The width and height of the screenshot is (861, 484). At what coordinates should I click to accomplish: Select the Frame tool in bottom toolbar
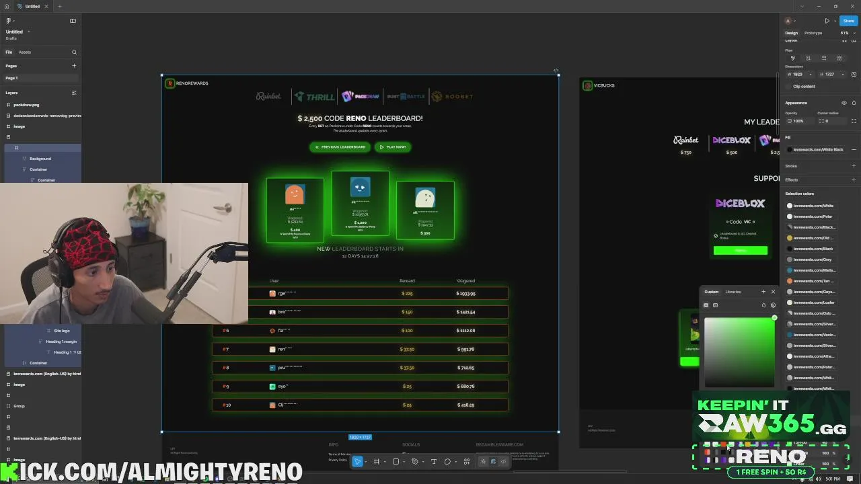click(377, 462)
